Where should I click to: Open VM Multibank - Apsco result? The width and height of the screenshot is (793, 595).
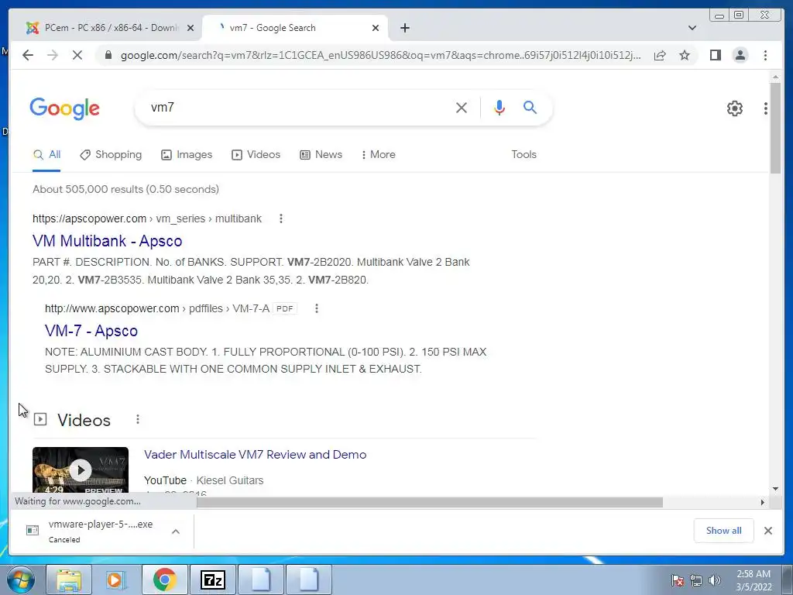tap(107, 241)
